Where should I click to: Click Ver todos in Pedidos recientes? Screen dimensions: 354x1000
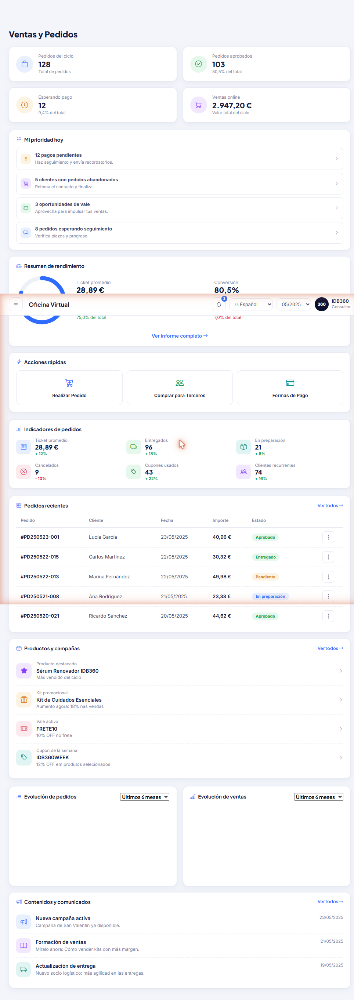tap(330, 506)
